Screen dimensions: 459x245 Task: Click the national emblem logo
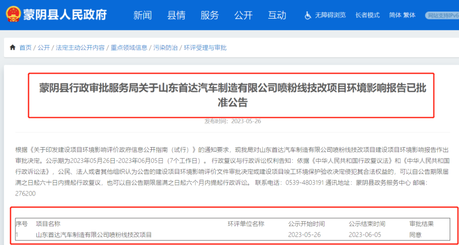click(x=13, y=14)
